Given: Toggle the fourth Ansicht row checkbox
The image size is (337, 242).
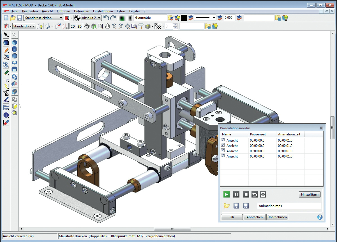Looking at the screenshot, I should pyautogui.click(x=223, y=156).
